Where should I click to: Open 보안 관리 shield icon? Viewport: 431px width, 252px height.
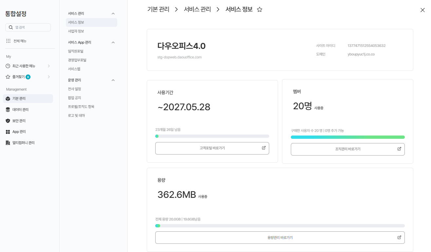8,121
